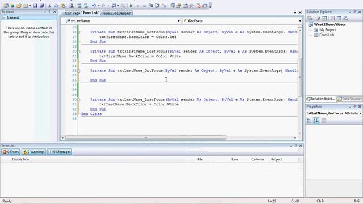Click the Undo arrow icon

pos(94,6)
